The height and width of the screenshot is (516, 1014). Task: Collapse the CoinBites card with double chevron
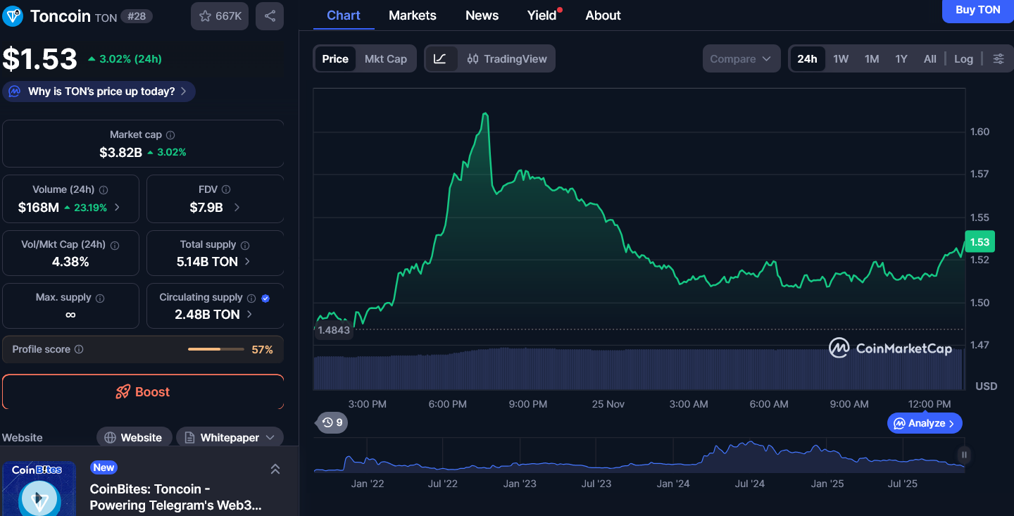click(x=275, y=469)
